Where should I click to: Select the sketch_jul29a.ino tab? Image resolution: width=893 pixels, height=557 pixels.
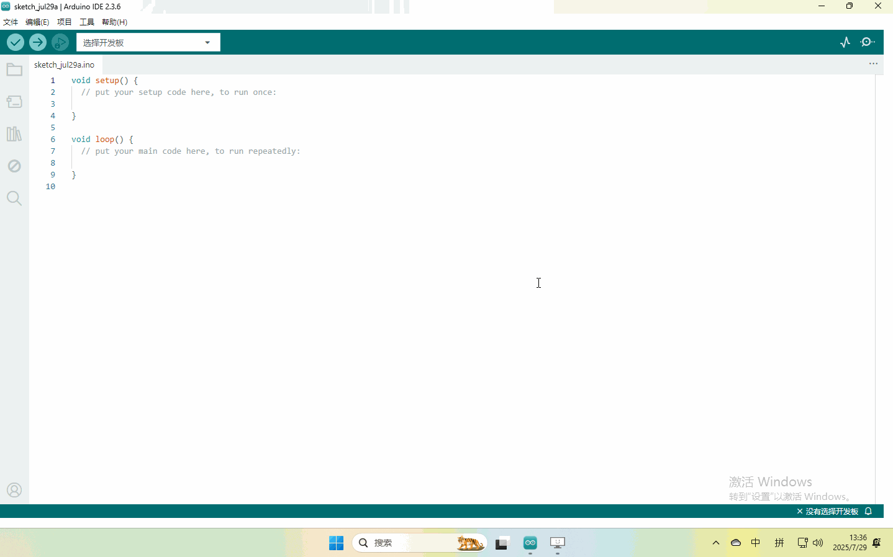click(x=65, y=65)
